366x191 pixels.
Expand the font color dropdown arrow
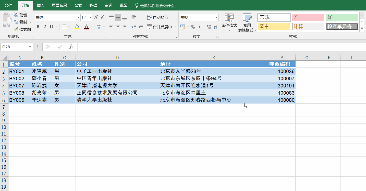[91, 27]
